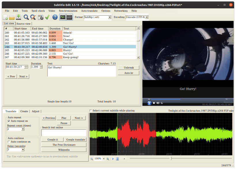Open the Encoding Unicode dropdown

(147, 17)
